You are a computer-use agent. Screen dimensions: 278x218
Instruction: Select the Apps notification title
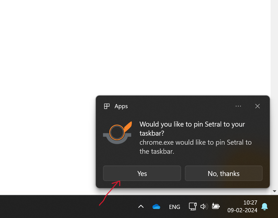[121, 106]
